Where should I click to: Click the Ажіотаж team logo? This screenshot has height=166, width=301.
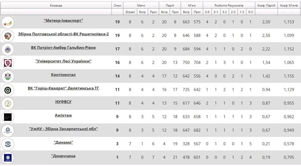coord(8,117)
